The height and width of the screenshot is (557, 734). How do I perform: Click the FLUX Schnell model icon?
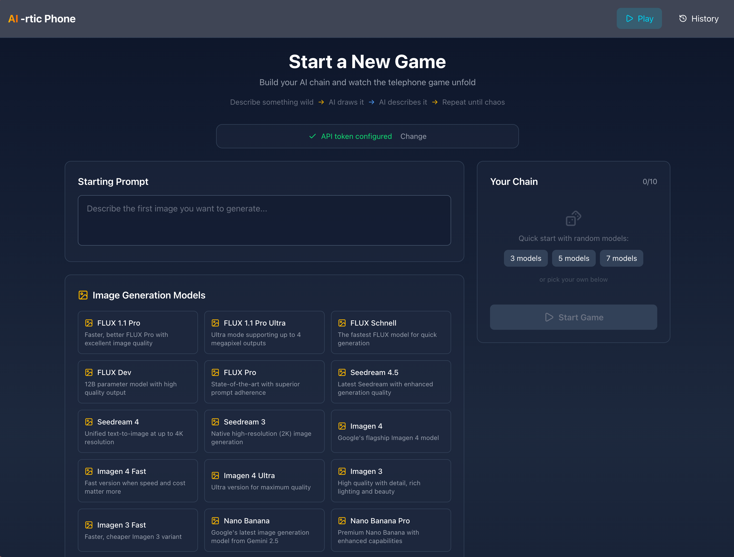click(x=342, y=323)
